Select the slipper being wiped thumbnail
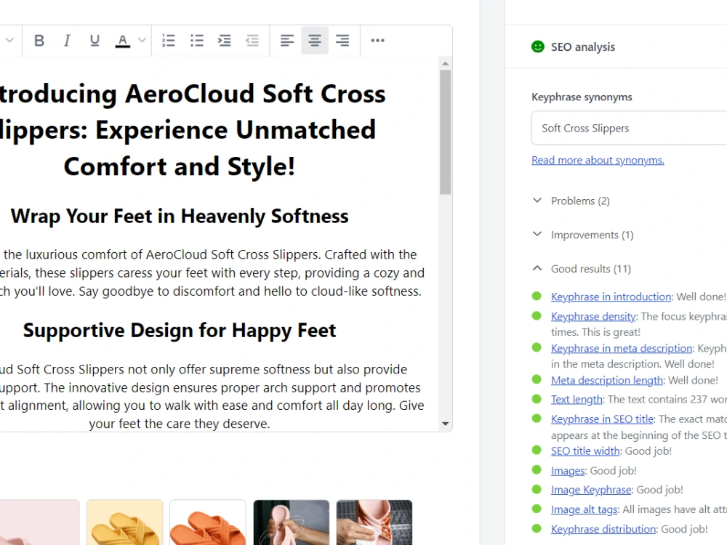Image resolution: width=727 pixels, height=545 pixels. [374, 522]
